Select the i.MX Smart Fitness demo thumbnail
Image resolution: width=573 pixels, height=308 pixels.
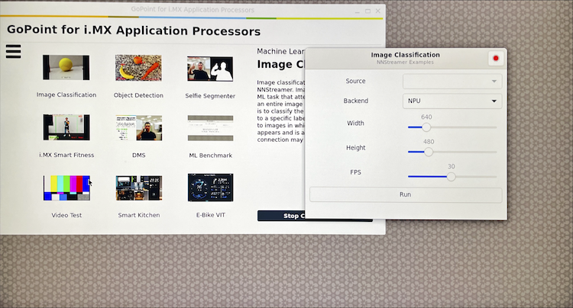pos(66,127)
